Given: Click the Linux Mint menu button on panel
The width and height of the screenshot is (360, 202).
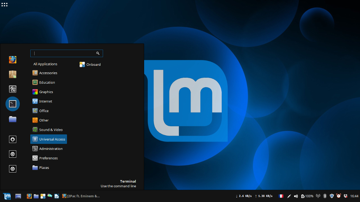Looking at the screenshot, I should [7, 196].
